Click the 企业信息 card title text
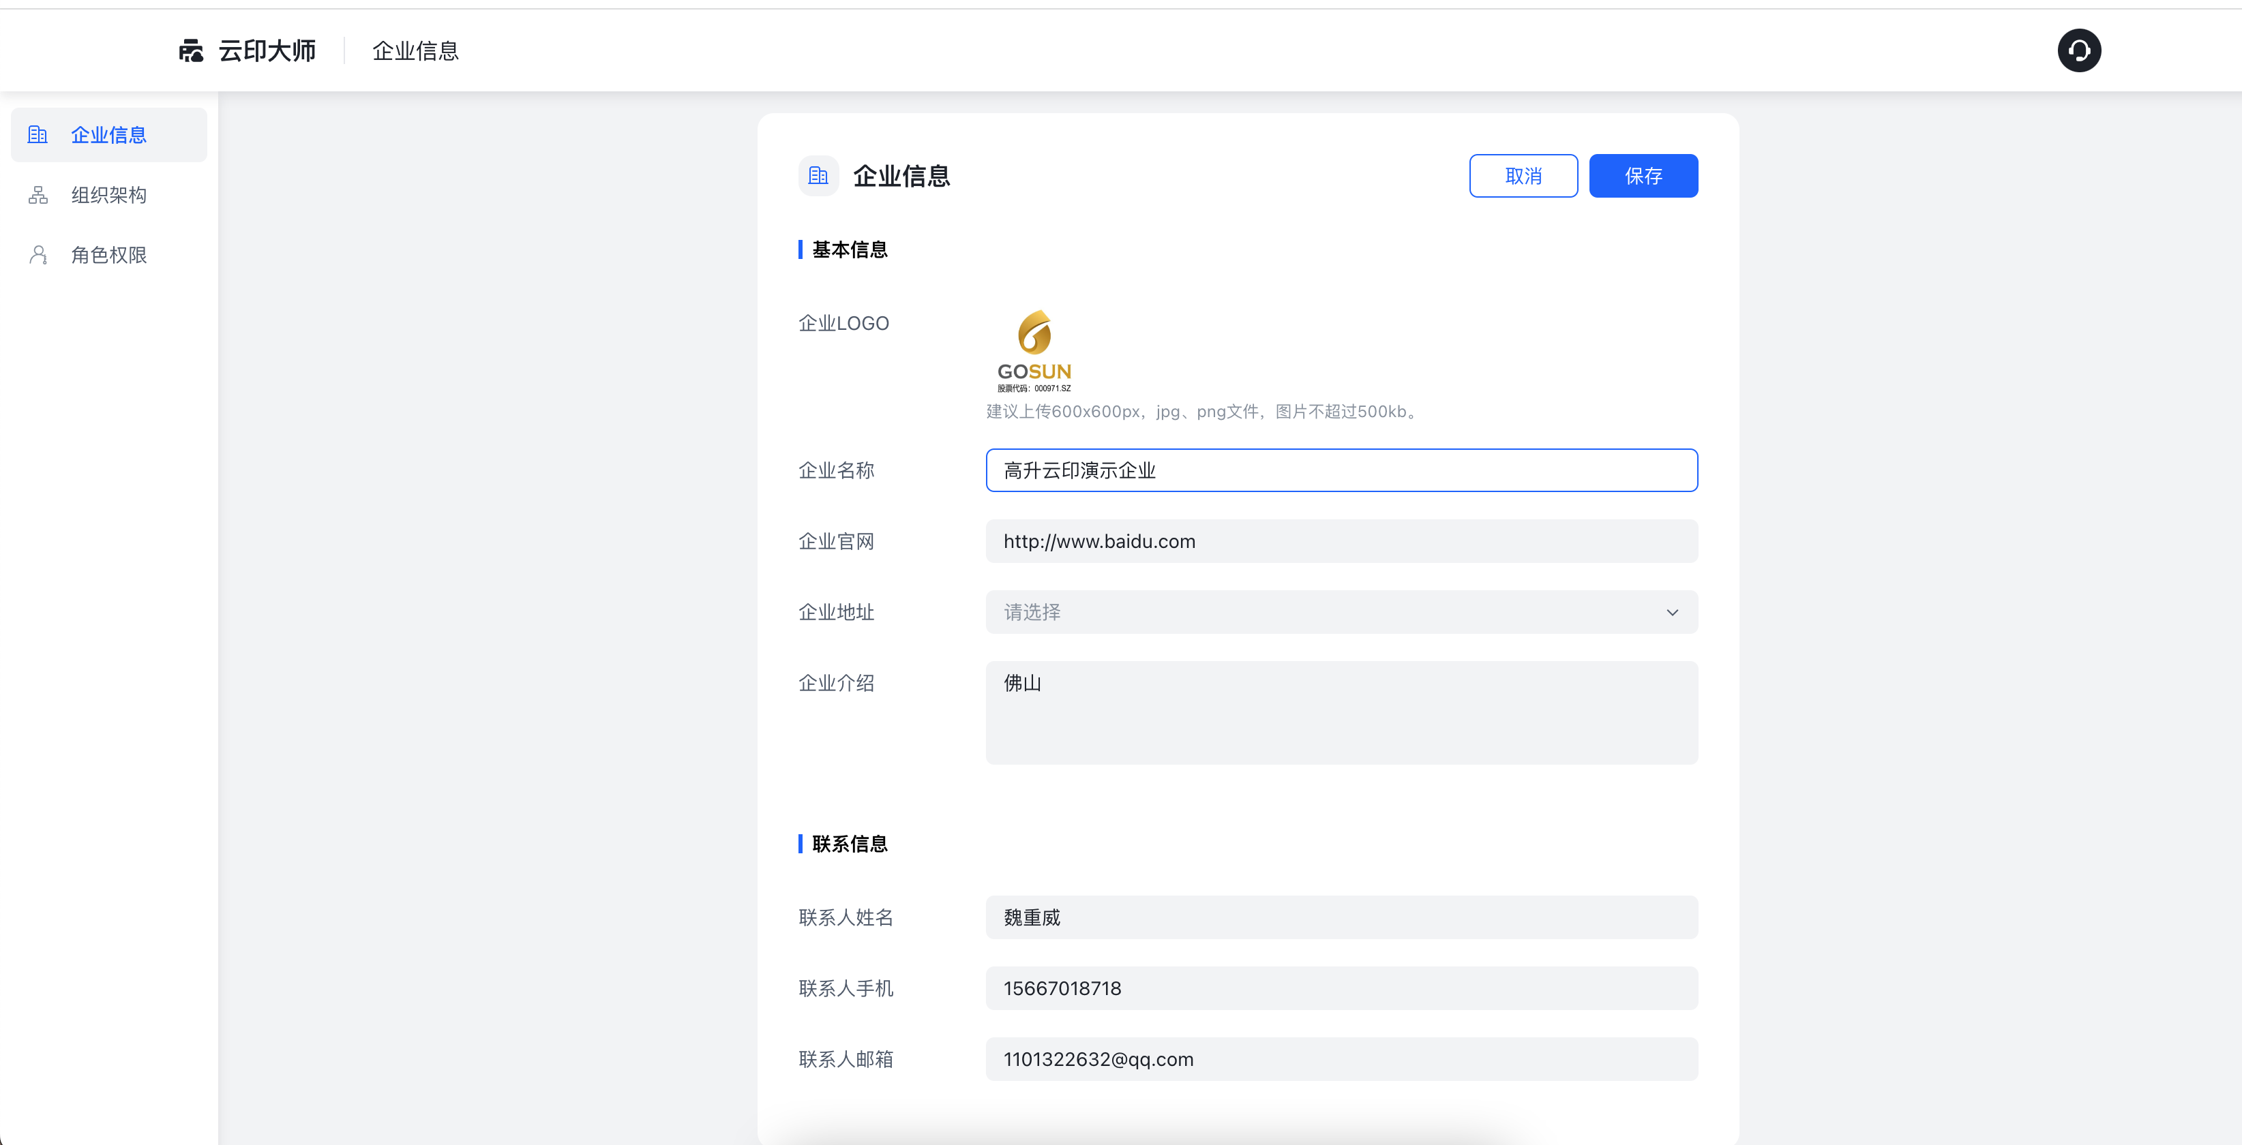Image resolution: width=2242 pixels, height=1145 pixels. point(901,176)
